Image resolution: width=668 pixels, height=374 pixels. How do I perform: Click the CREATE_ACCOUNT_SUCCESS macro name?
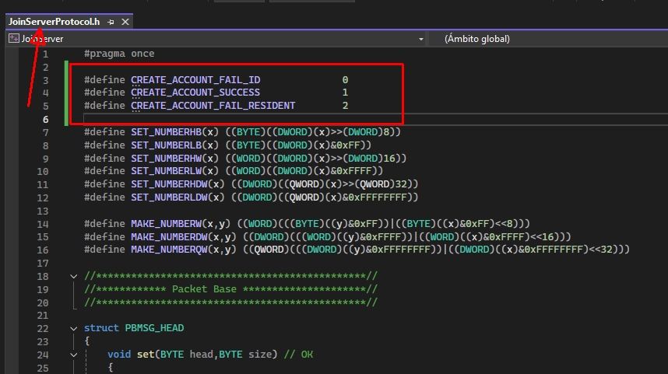(195, 93)
